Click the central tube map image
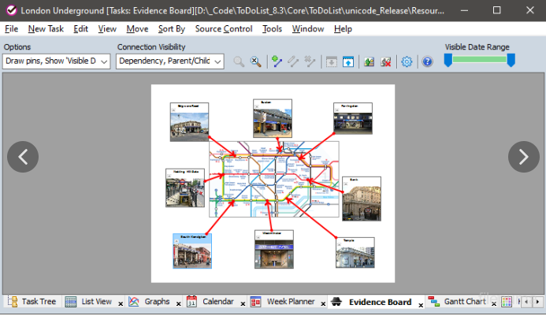546x316 pixels. click(274, 179)
